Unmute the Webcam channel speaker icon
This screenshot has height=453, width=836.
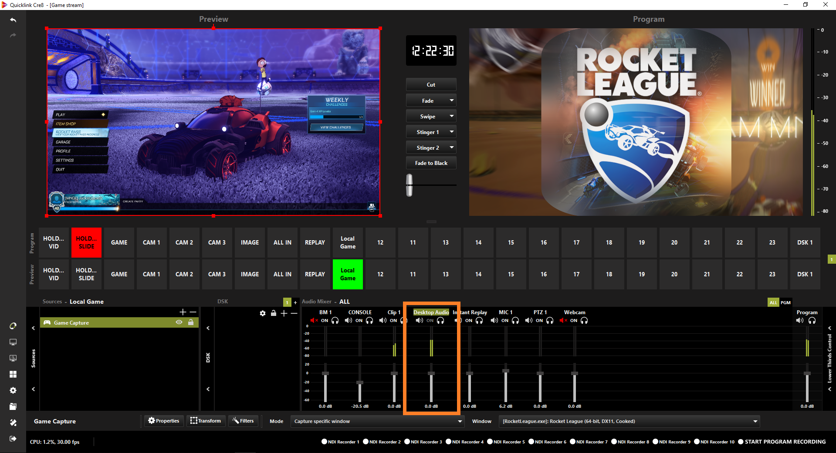click(x=563, y=321)
